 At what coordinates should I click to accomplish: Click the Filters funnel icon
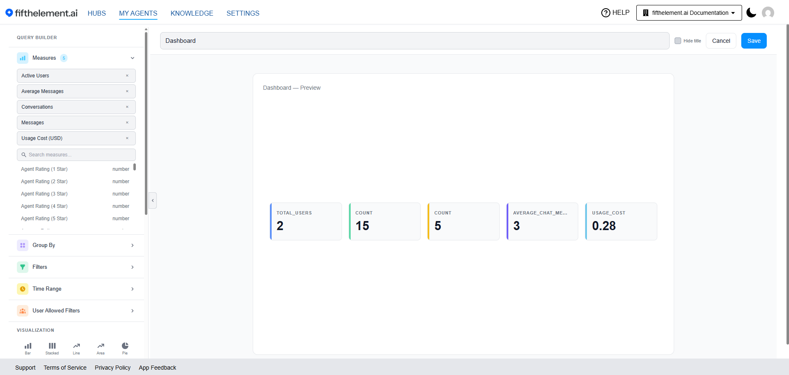point(23,267)
